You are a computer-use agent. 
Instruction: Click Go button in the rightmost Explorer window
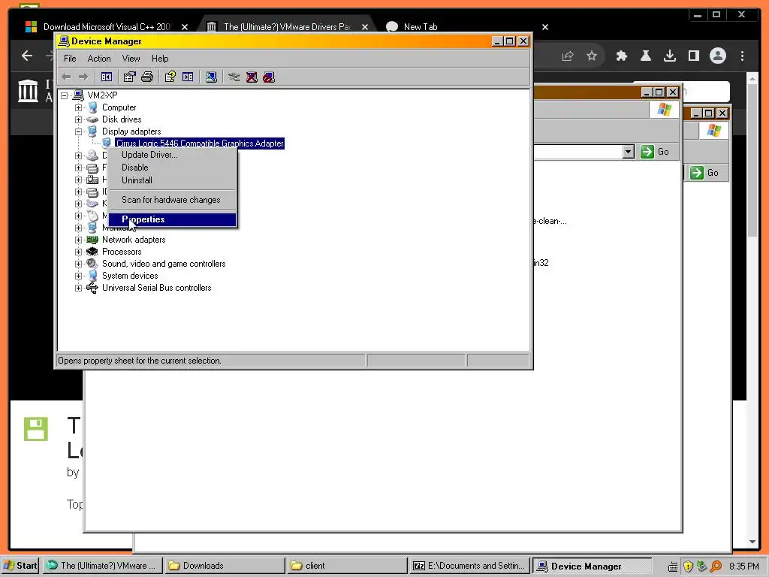704,173
